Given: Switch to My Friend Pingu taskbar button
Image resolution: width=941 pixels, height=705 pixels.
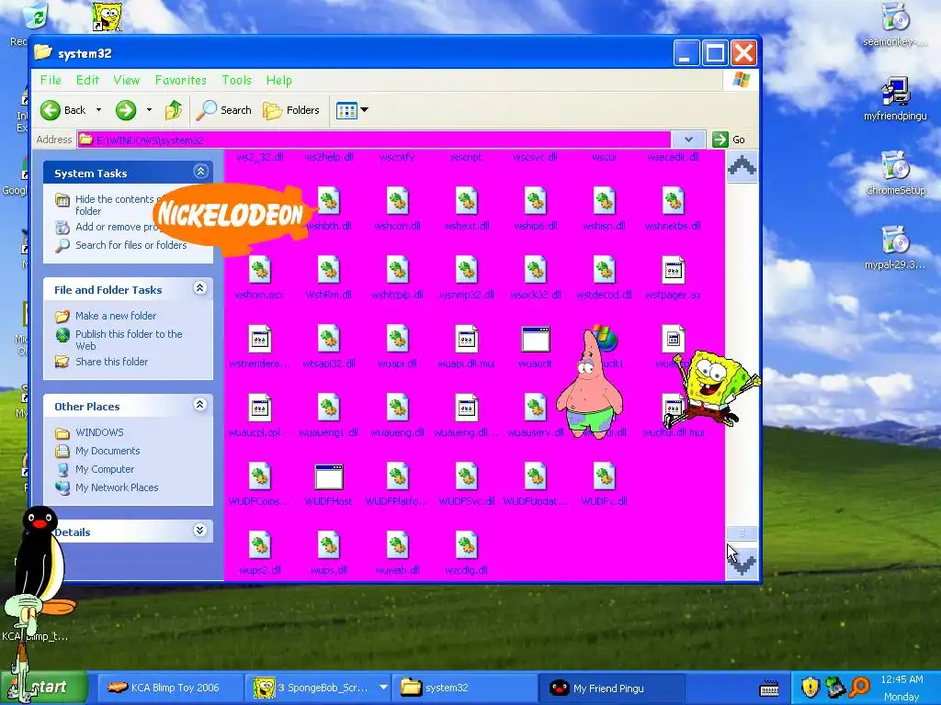Looking at the screenshot, I should click(x=611, y=688).
